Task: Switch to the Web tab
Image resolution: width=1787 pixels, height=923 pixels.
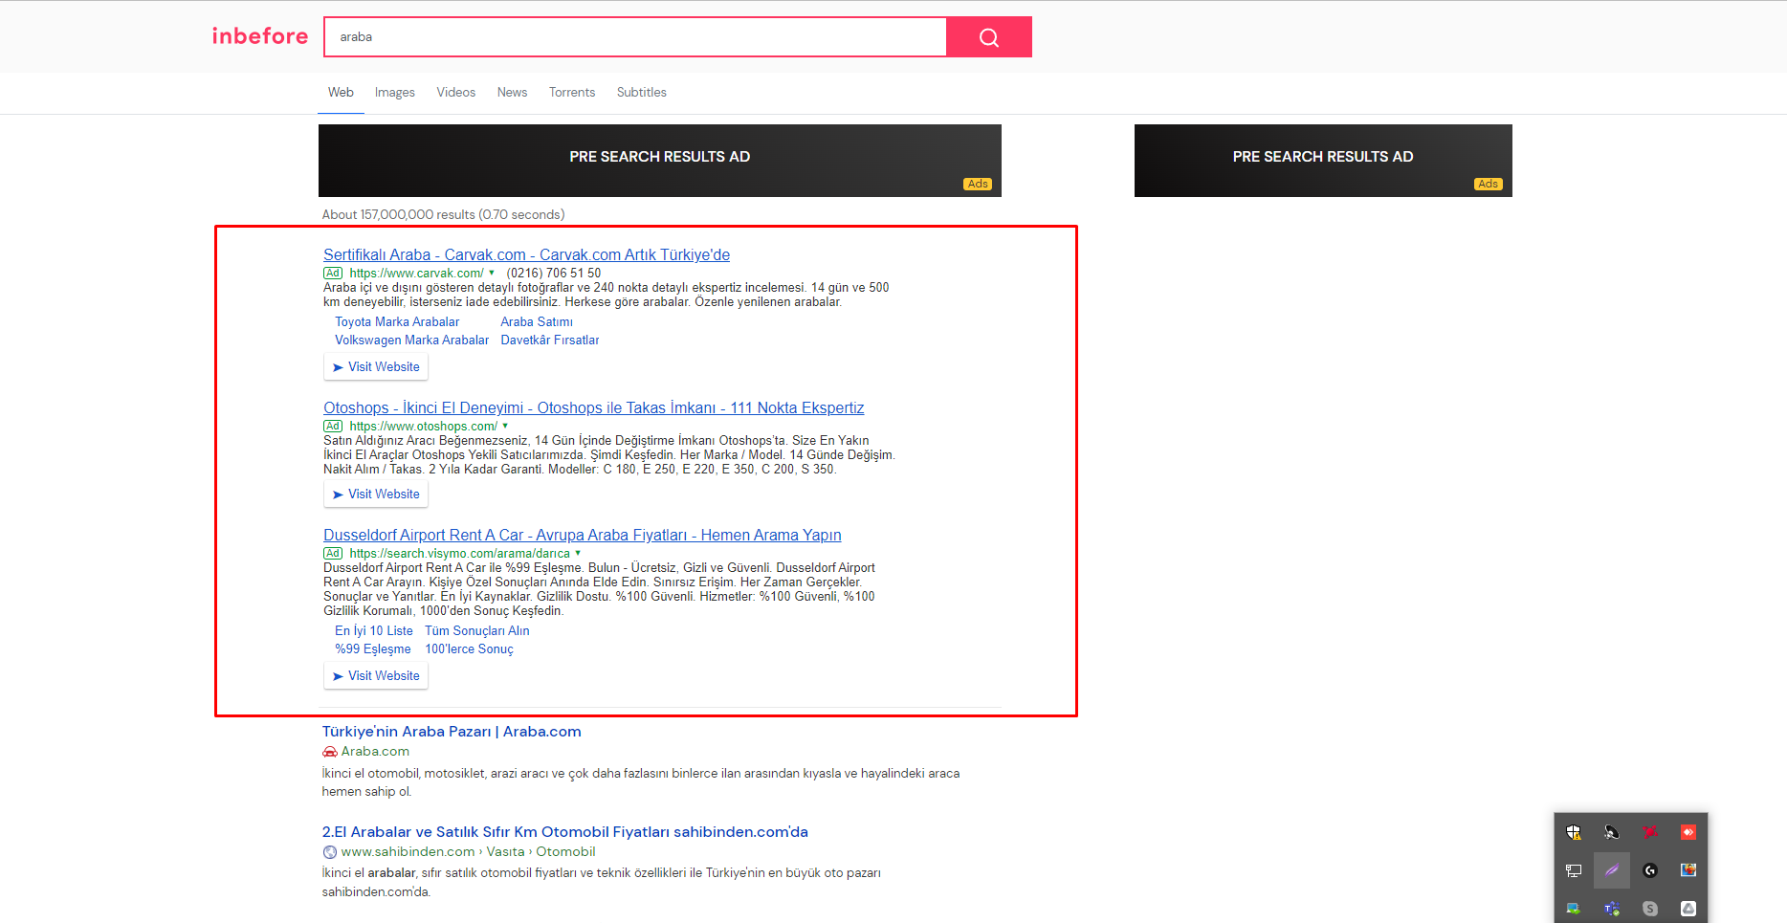Action: tap(341, 93)
